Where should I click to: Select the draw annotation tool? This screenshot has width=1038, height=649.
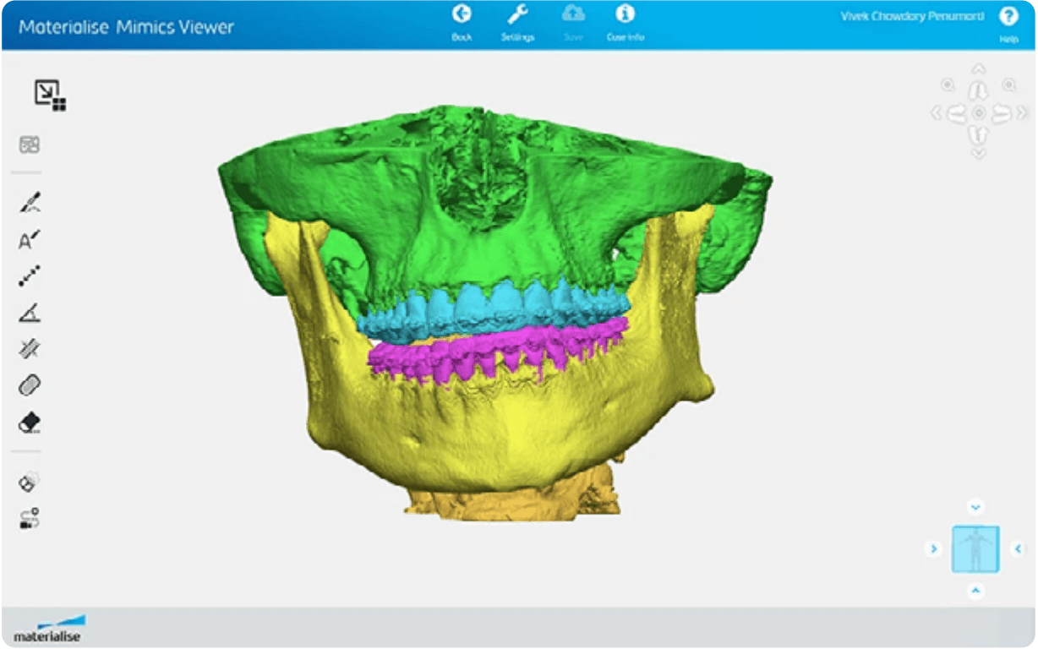(x=30, y=202)
